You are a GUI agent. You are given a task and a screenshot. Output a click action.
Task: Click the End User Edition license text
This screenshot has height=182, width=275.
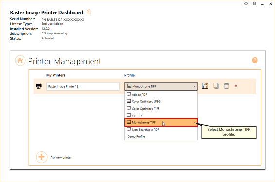pyautogui.click(x=52, y=24)
